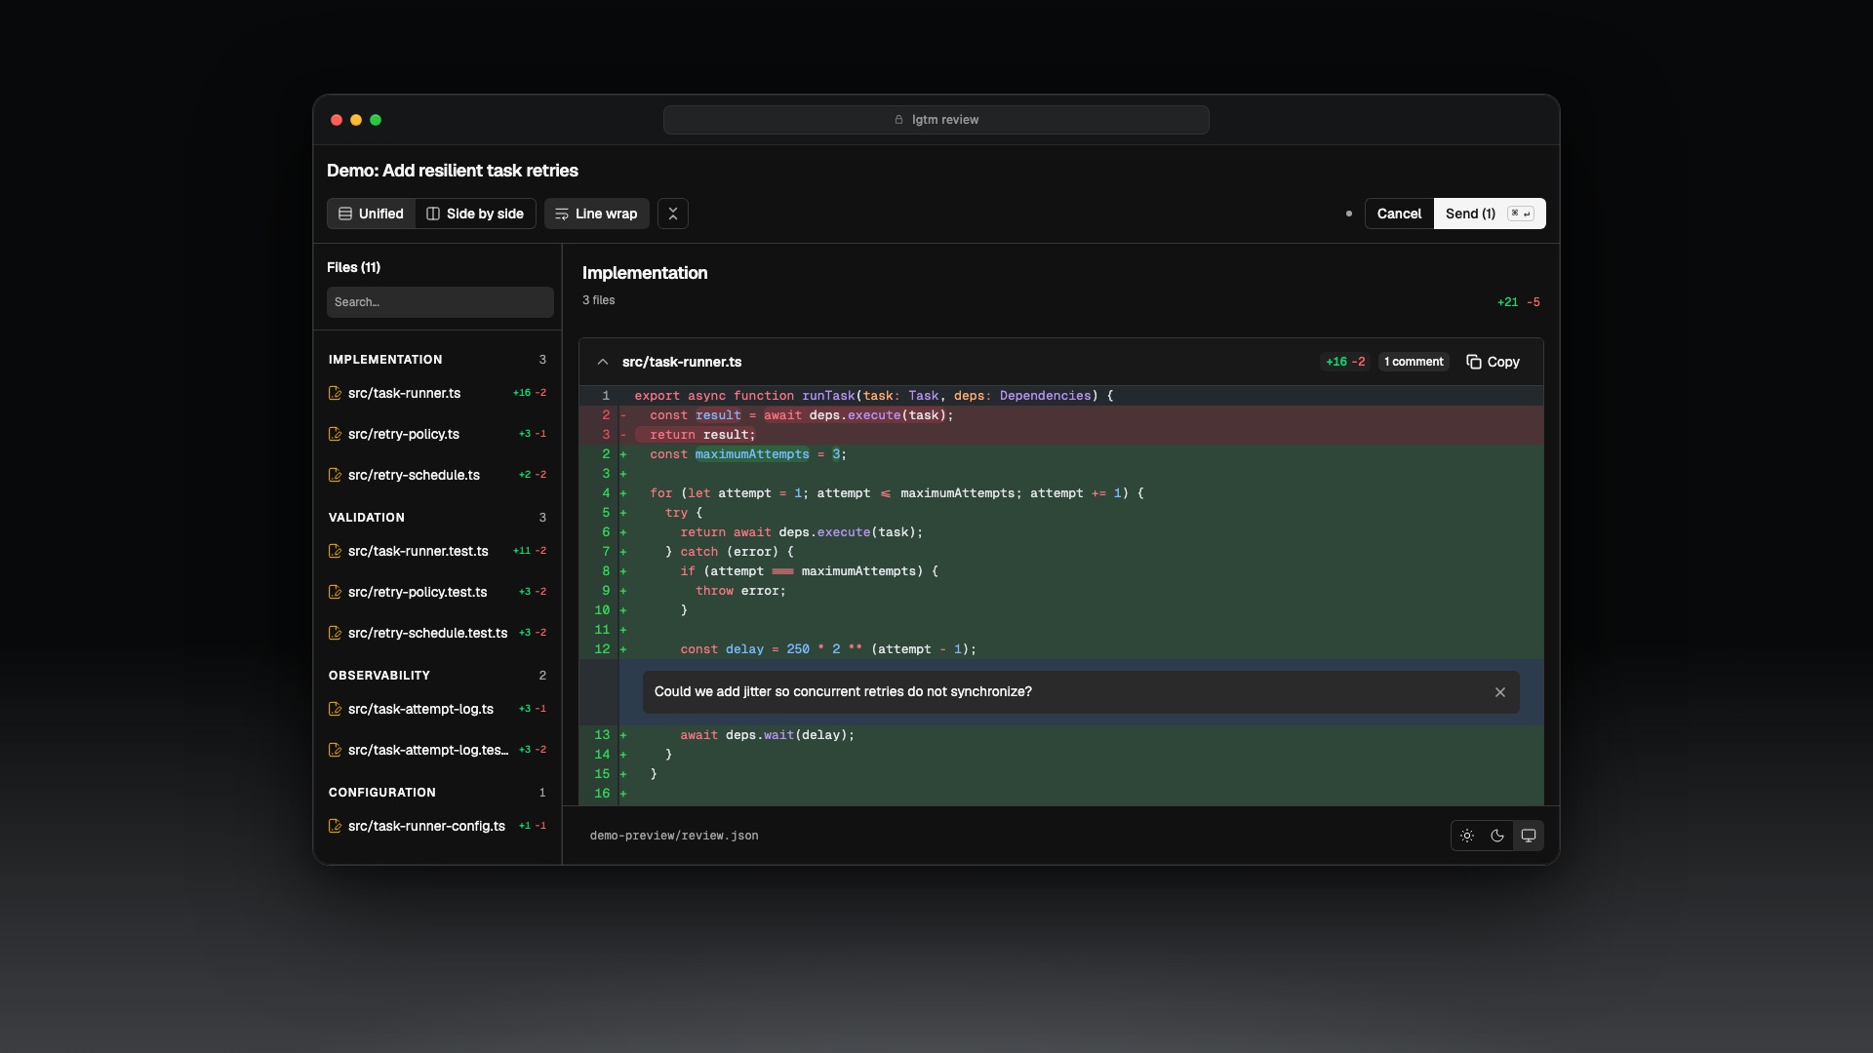Select system theme monitor icon
Image resolution: width=1873 pixels, height=1053 pixels.
tap(1529, 836)
